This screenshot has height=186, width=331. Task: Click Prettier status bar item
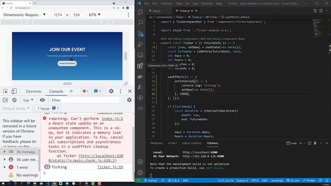(x=309, y=180)
